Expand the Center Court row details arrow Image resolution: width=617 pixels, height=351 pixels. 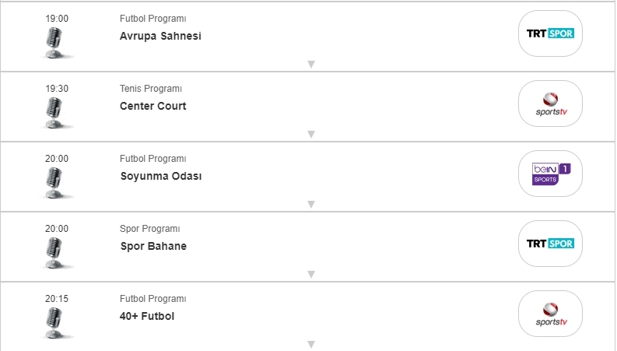(x=310, y=135)
